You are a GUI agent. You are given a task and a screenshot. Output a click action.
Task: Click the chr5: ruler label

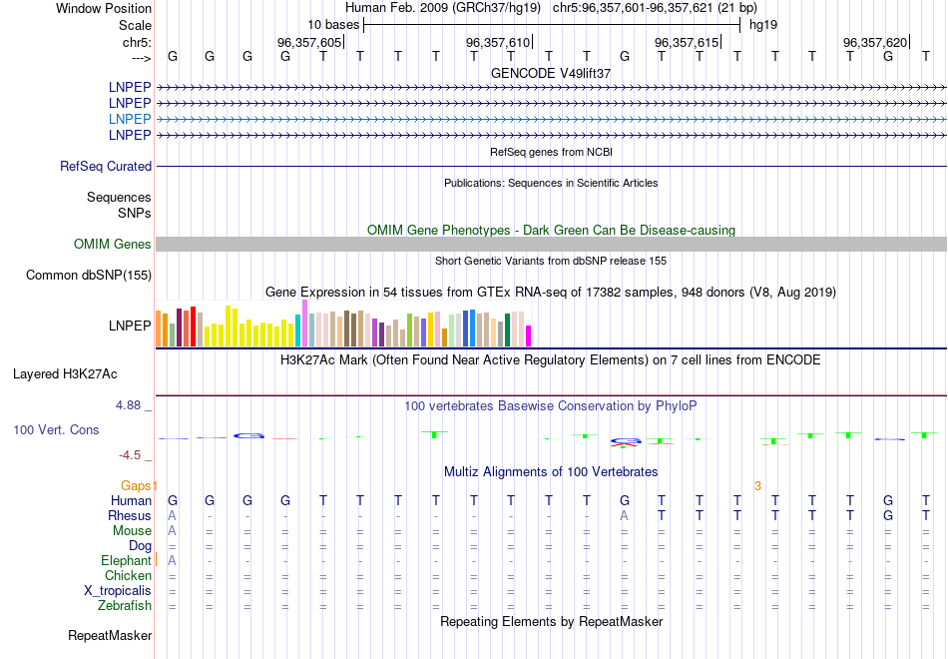[x=137, y=42]
